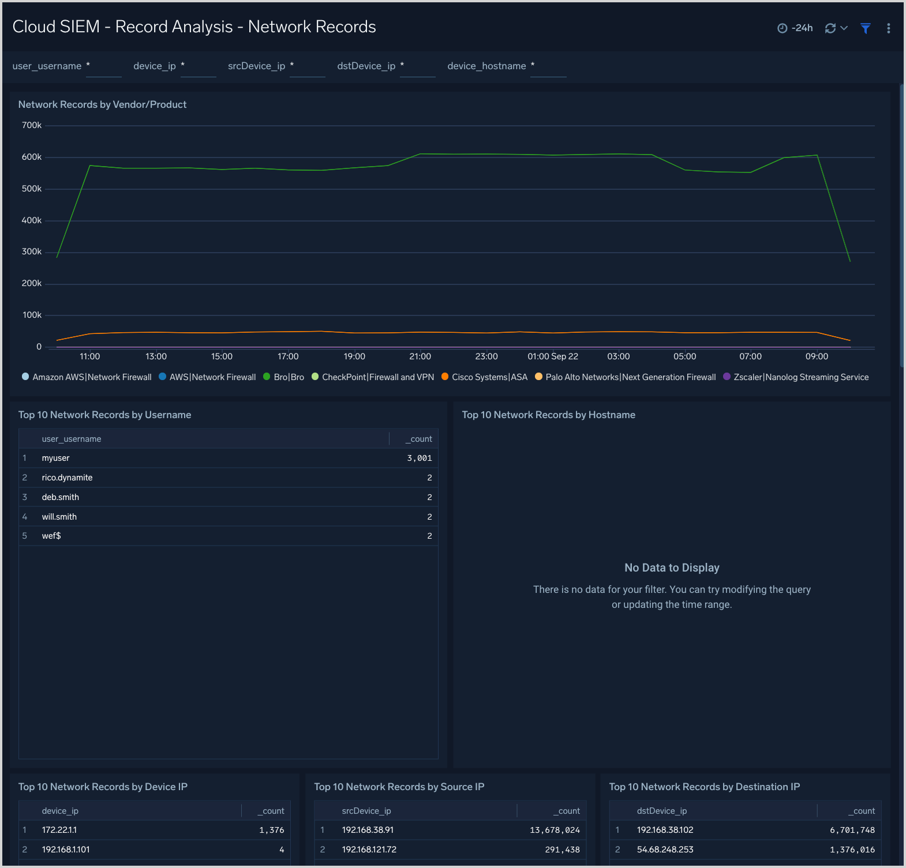Open the refresh interval dropdown chevron

click(x=844, y=28)
